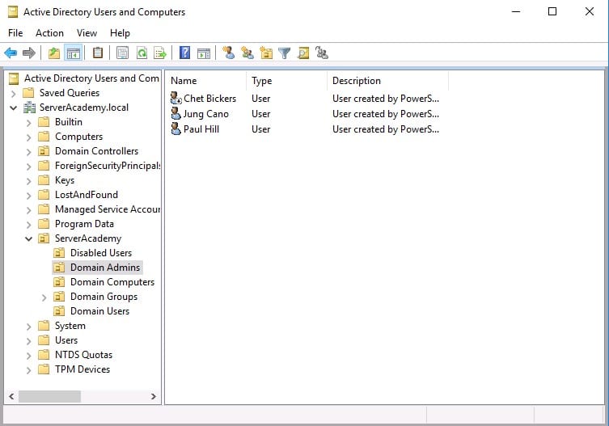609x426 pixels.
Task: Expand the Builtin container
Action: (x=28, y=122)
